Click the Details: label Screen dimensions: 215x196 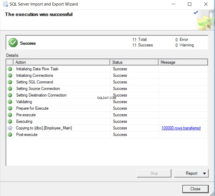[x=13, y=55]
